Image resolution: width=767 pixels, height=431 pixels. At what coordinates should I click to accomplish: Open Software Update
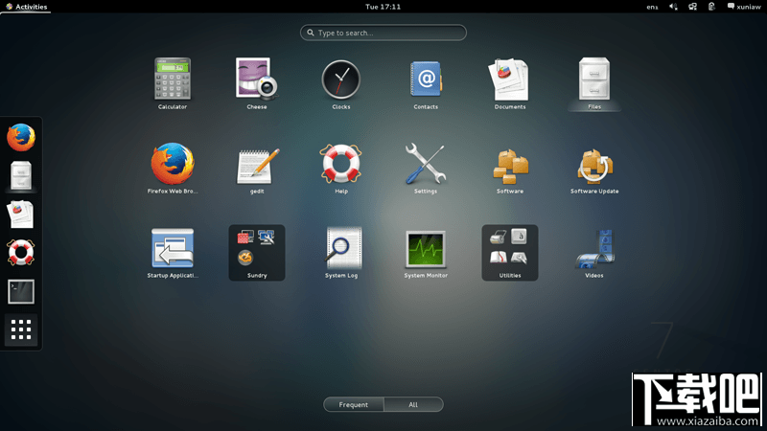pyautogui.click(x=594, y=168)
